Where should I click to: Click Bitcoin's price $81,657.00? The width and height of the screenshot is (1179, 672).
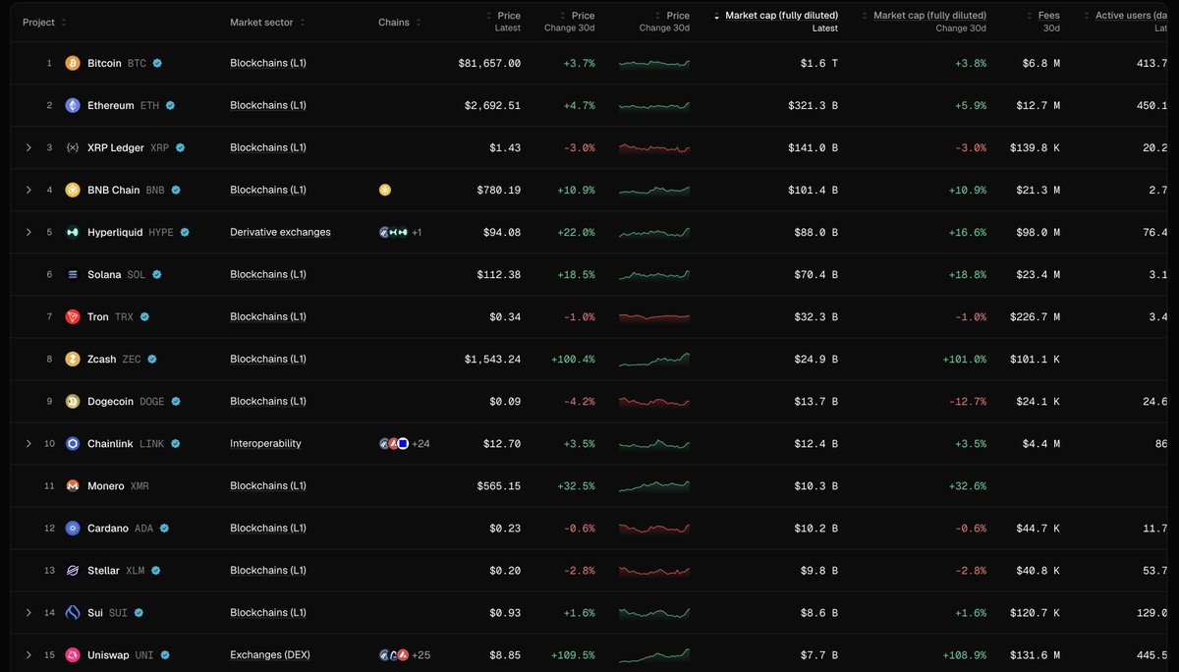tap(489, 63)
